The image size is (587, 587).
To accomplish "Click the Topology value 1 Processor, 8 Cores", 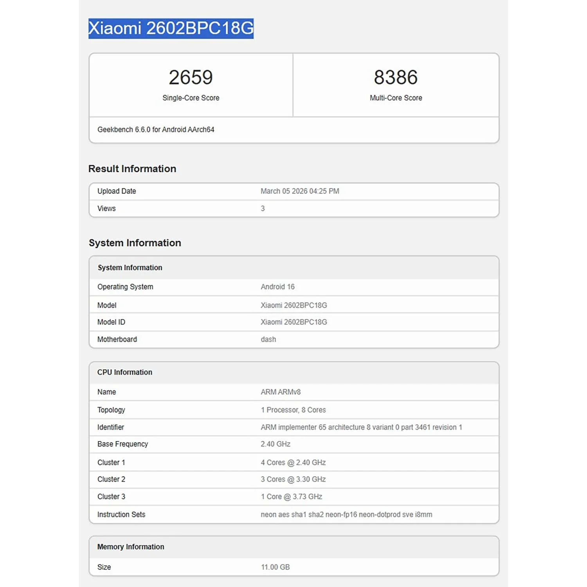I will pyautogui.click(x=293, y=410).
